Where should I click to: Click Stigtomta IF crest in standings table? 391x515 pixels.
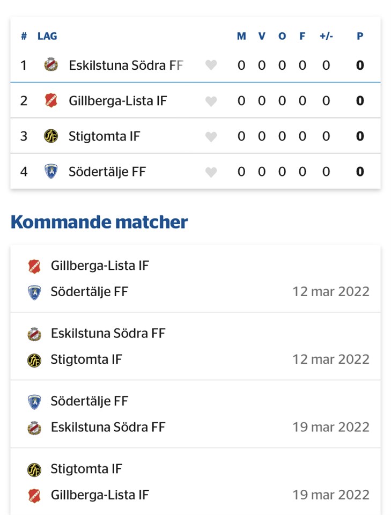[x=50, y=136]
